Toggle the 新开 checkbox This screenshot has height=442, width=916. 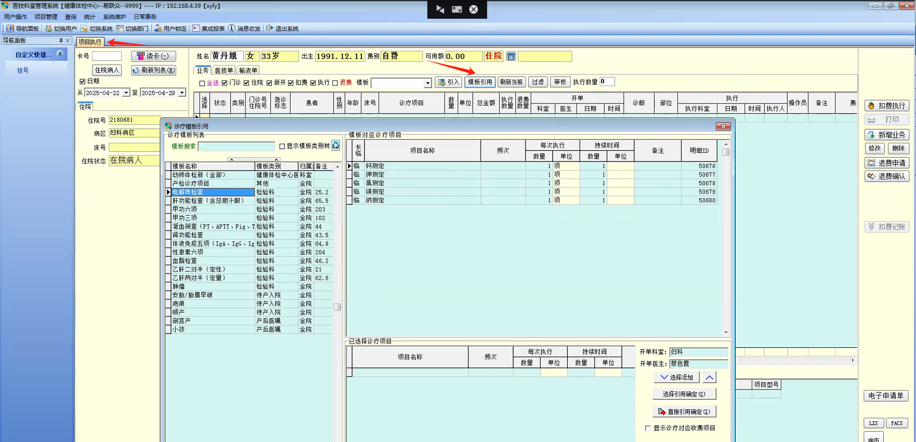(269, 83)
